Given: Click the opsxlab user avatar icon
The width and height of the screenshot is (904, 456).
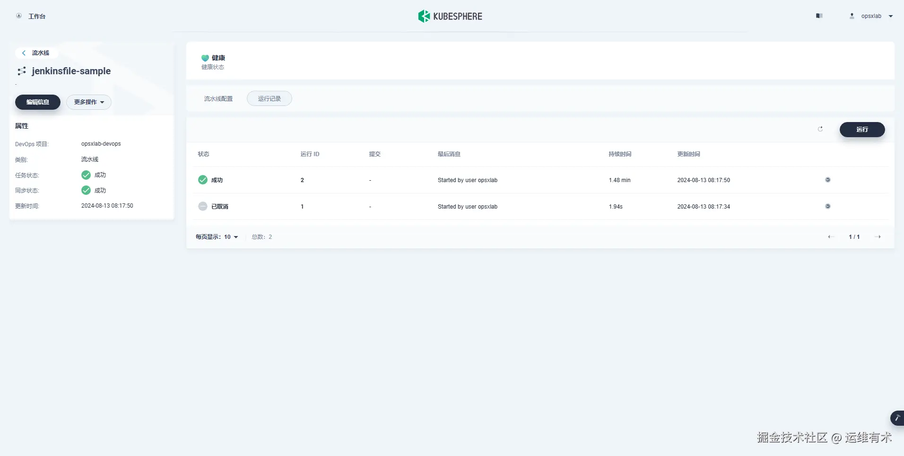Looking at the screenshot, I should [852, 16].
